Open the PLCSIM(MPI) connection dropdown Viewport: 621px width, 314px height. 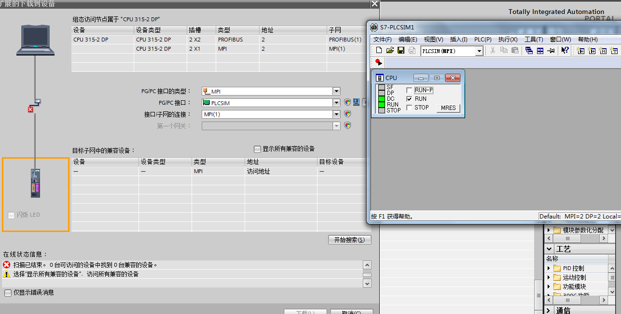(x=479, y=51)
